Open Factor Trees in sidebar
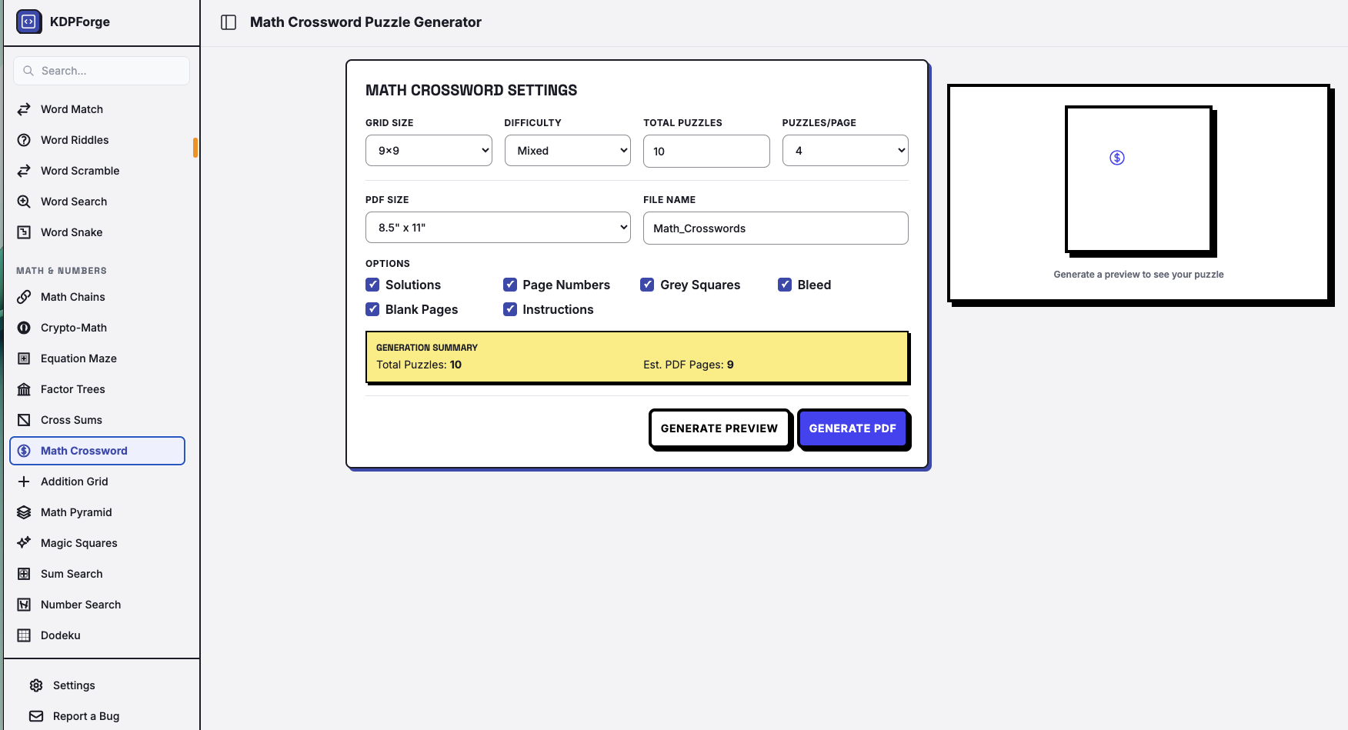Screen dimensions: 1348x730 point(97,389)
